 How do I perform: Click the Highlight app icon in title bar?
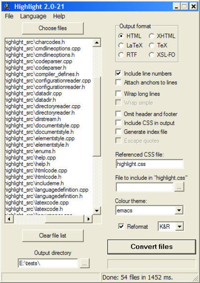tap(7, 7)
